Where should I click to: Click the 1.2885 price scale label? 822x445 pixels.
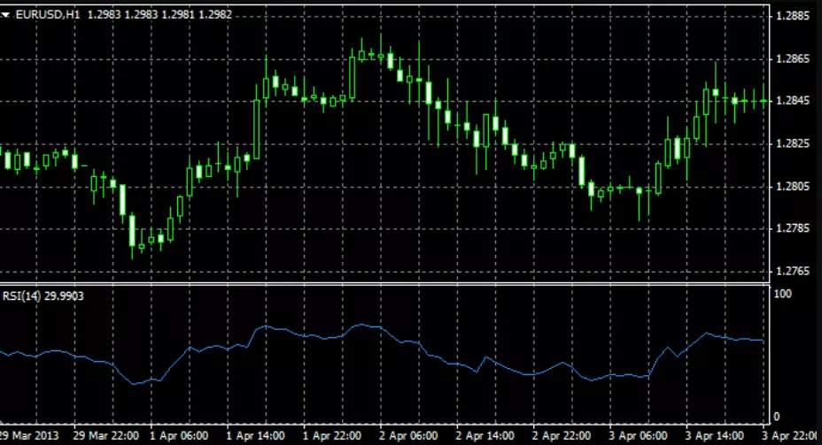793,16
